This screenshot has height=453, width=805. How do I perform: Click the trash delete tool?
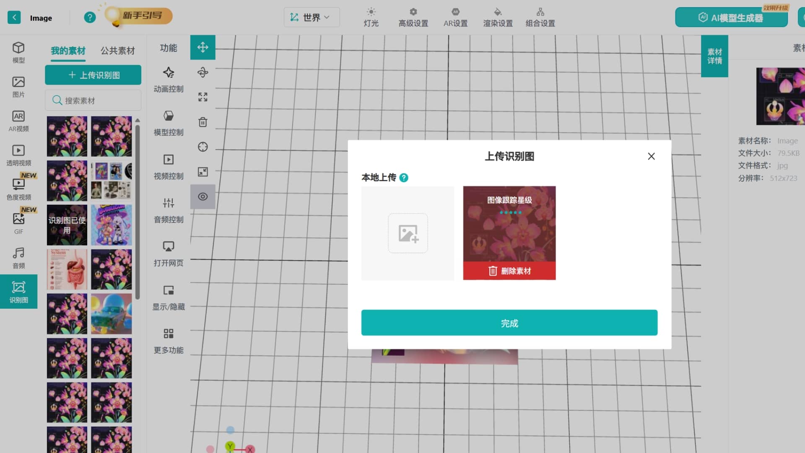[203, 122]
